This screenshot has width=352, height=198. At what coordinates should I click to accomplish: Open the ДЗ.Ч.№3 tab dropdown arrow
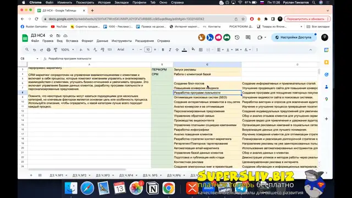[x=113, y=175]
